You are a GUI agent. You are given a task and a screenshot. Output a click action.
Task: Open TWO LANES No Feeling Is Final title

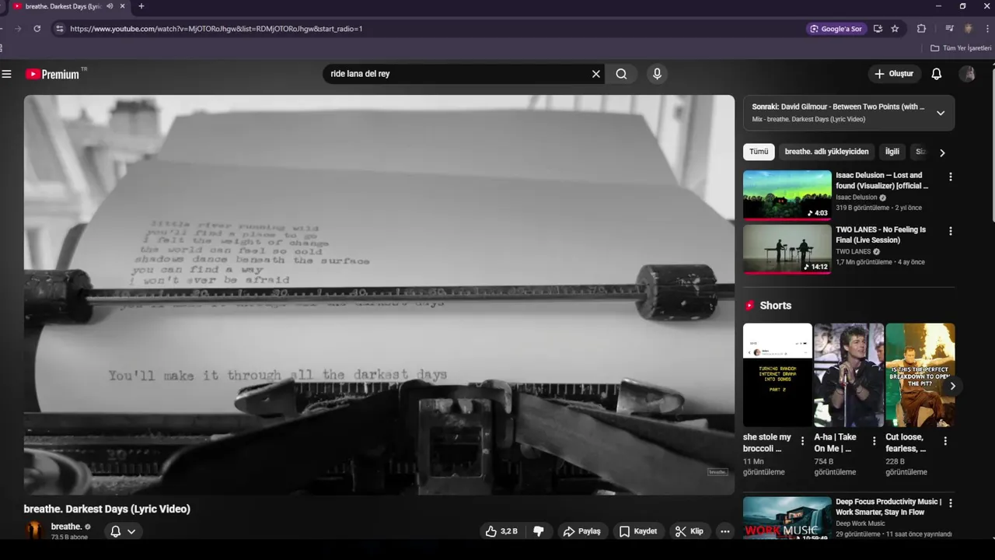881,235
